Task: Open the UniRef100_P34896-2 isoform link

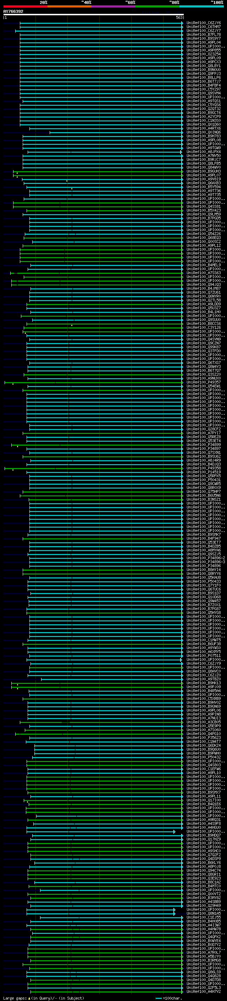Action: (x=206, y=558)
